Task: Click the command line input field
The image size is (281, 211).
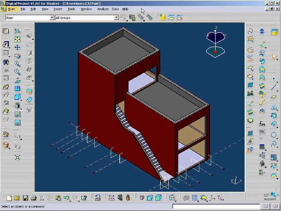Action: point(216,207)
